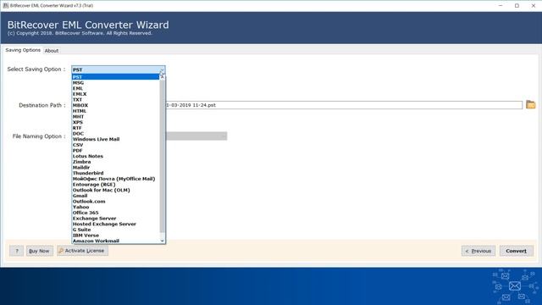
Task: Select Windows Live Mail option
Action: (x=115, y=139)
